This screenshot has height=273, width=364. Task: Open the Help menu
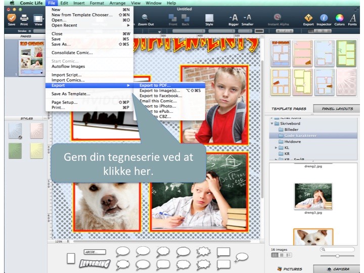click(x=171, y=3)
